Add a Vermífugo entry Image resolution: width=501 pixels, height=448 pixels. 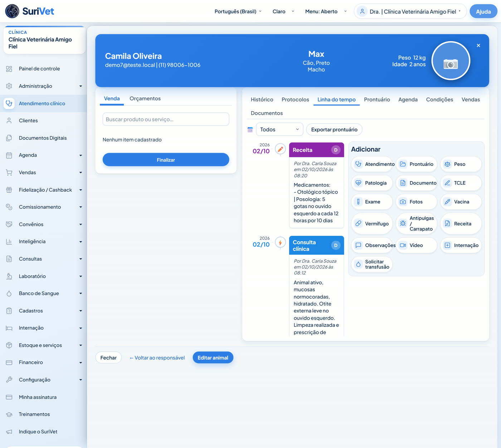point(372,224)
